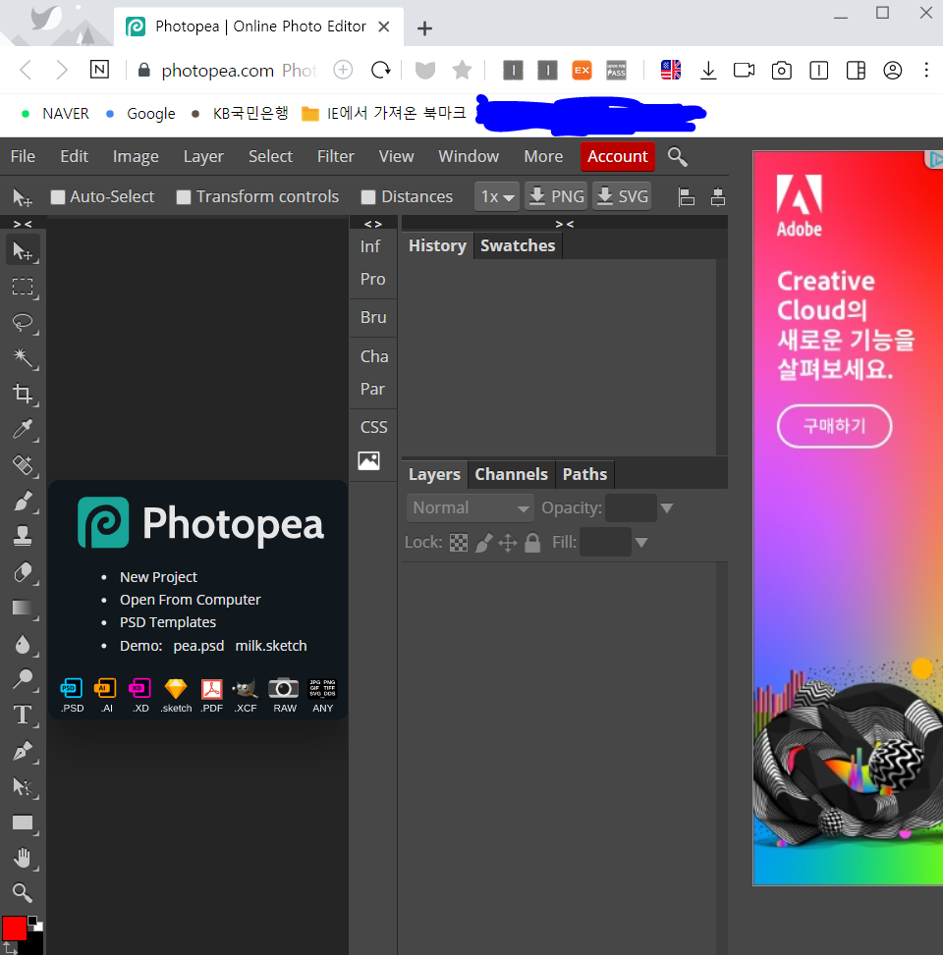943x955 pixels.
Task: Switch to the Paths tab
Action: pyautogui.click(x=584, y=474)
